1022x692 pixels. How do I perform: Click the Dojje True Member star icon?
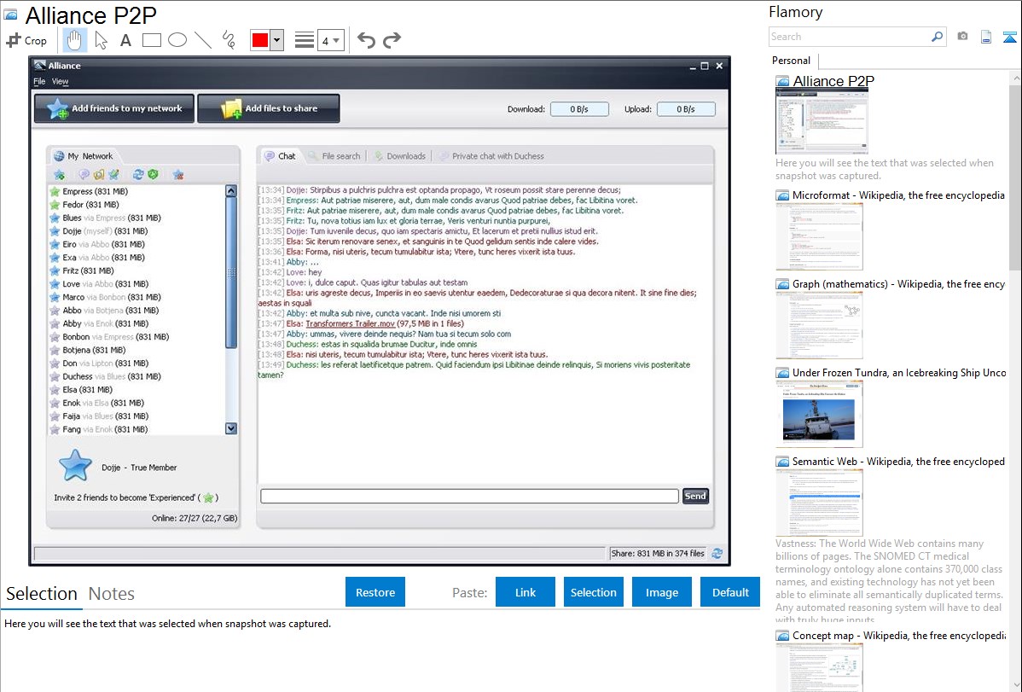[75, 466]
